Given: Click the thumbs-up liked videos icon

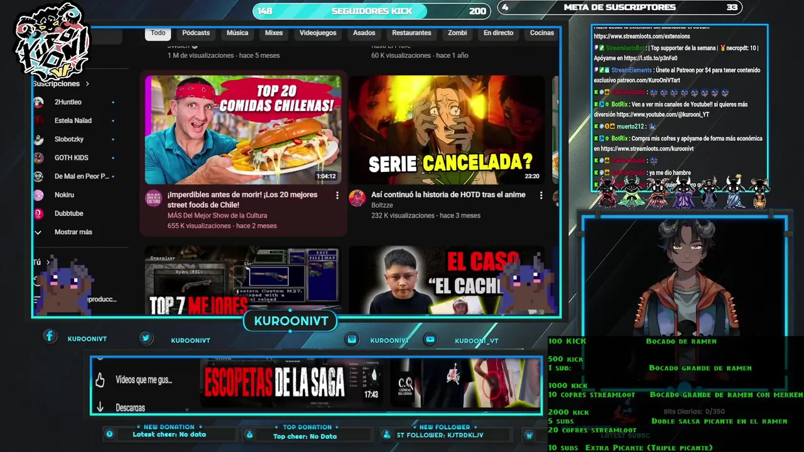Looking at the screenshot, I should pyautogui.click(x=100, y=380).
